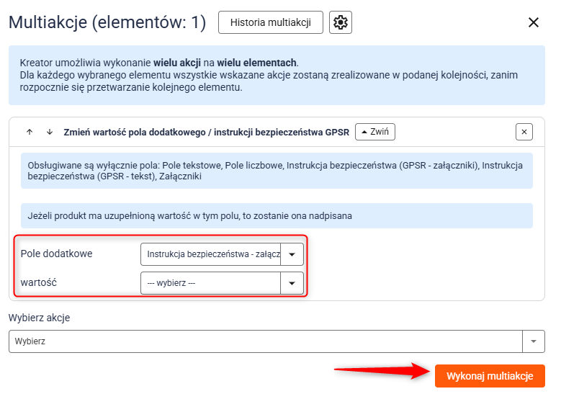Image resolution: width=561 pixels, height=394 pixels.
Task: Move the GPSR action down
Action: (x=50, y=132)
